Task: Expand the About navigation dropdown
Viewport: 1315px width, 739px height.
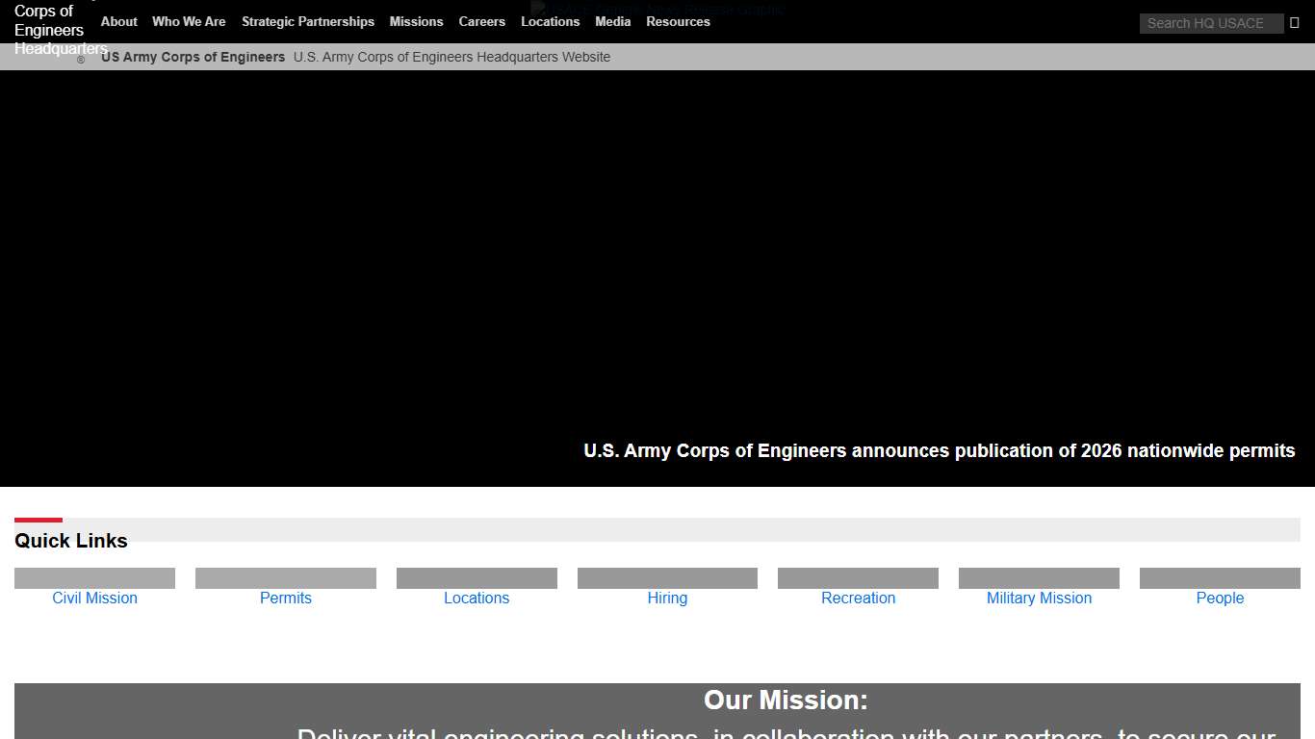Action: coord(118,21)
